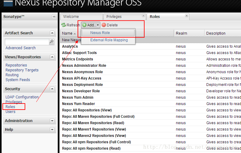Select the Nexus Yum Reader role
This screenshot has width=241, height=153.
[x=150, y=104]
